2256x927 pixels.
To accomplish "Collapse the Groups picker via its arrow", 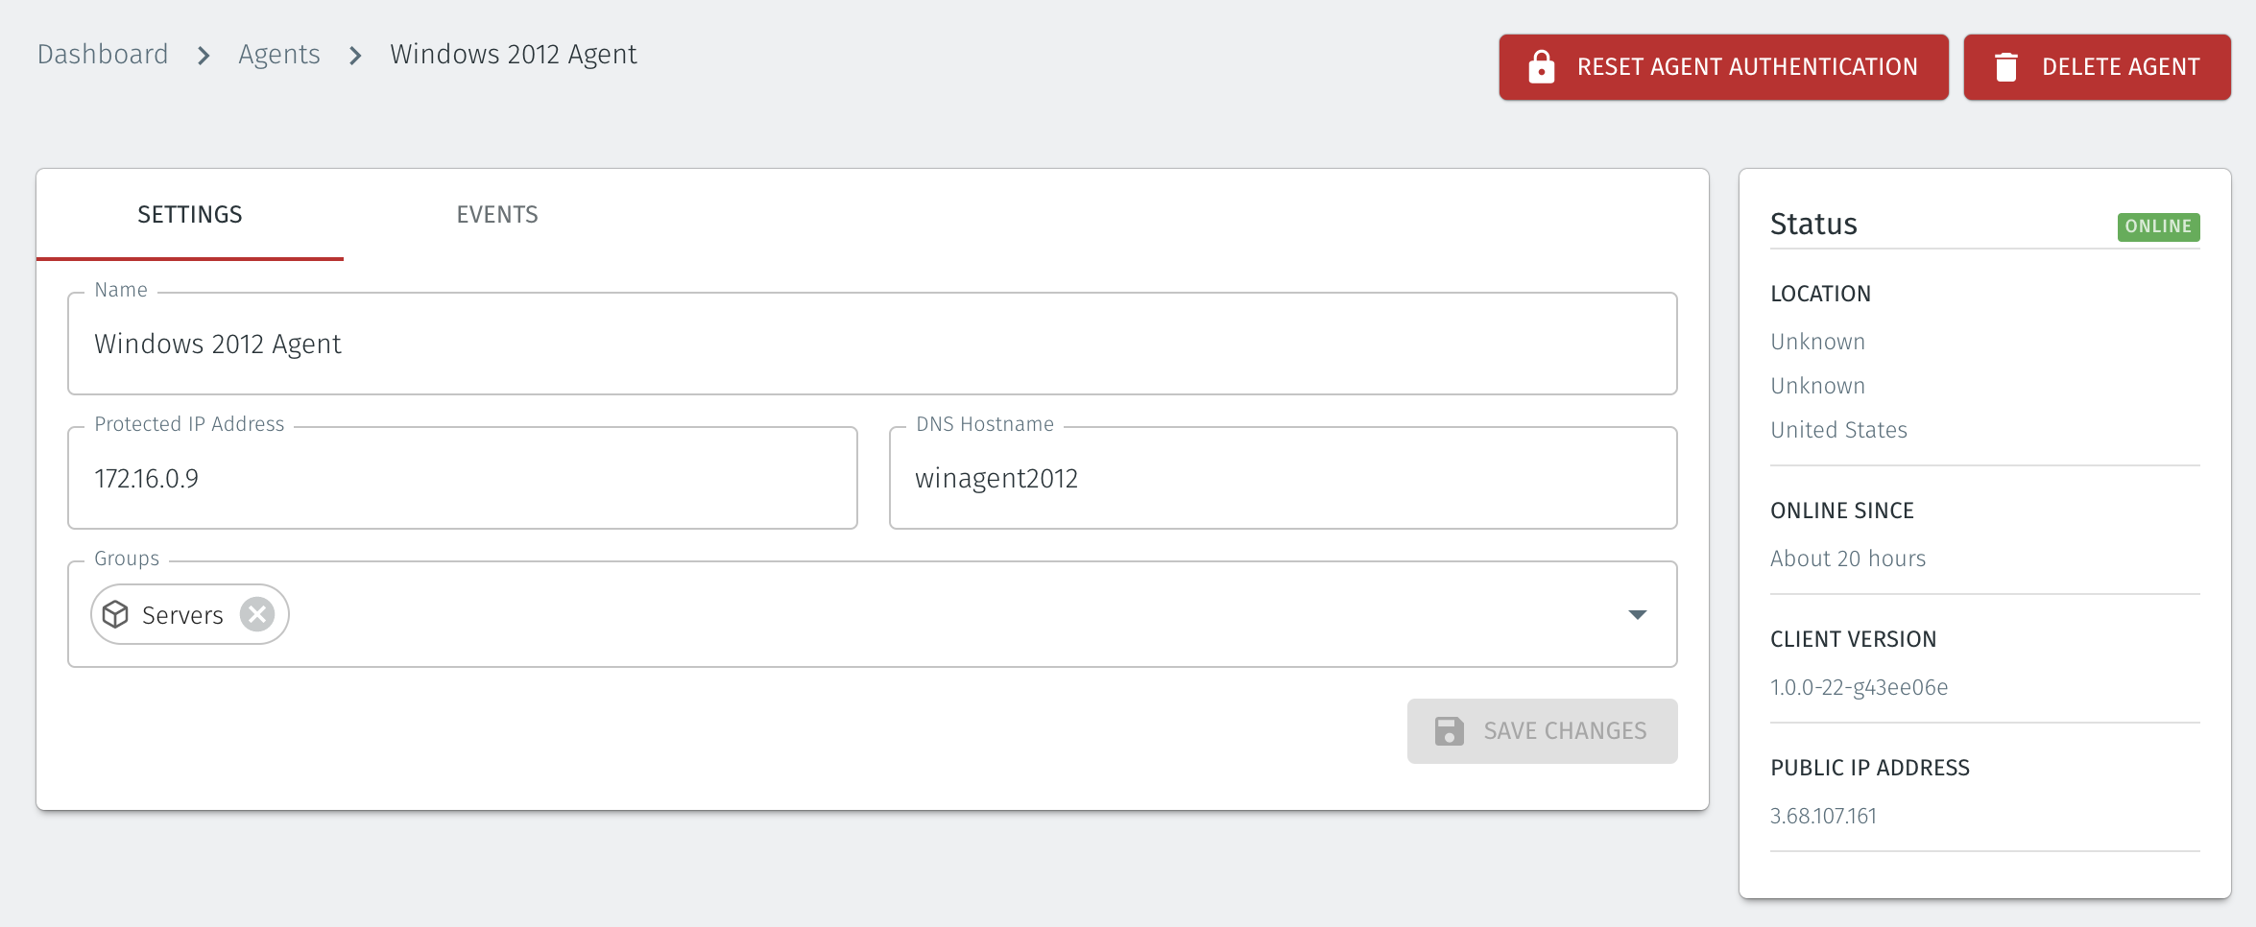I will [x=1637, y=614].
